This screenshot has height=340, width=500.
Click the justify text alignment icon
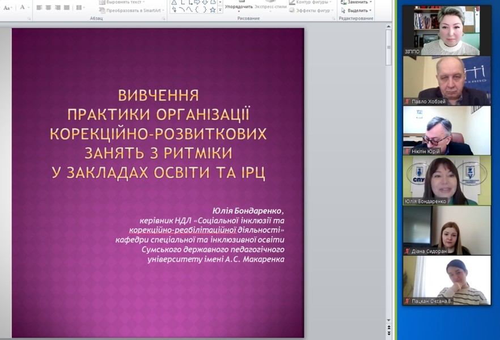coord(66,7)
